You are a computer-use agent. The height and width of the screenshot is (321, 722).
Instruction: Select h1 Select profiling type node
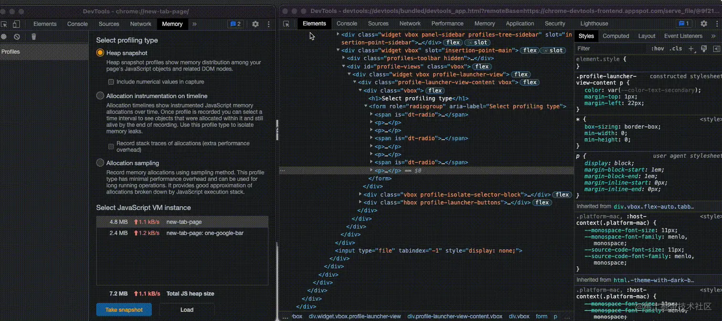click(x=418, y=98)
